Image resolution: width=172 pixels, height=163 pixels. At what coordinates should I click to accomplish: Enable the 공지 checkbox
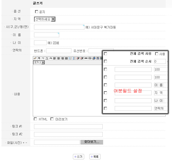point(37,12)
